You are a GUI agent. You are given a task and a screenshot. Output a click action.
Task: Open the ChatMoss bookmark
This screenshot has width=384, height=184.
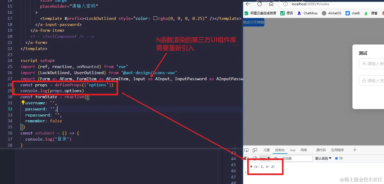pyautogui.click(x=307, y=13)
